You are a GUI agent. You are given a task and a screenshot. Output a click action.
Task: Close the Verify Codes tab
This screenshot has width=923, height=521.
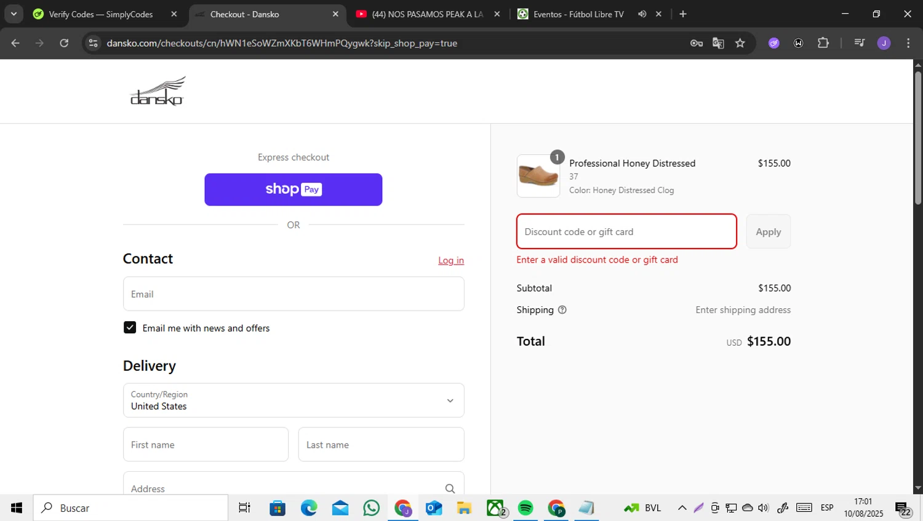click(174, 14)
